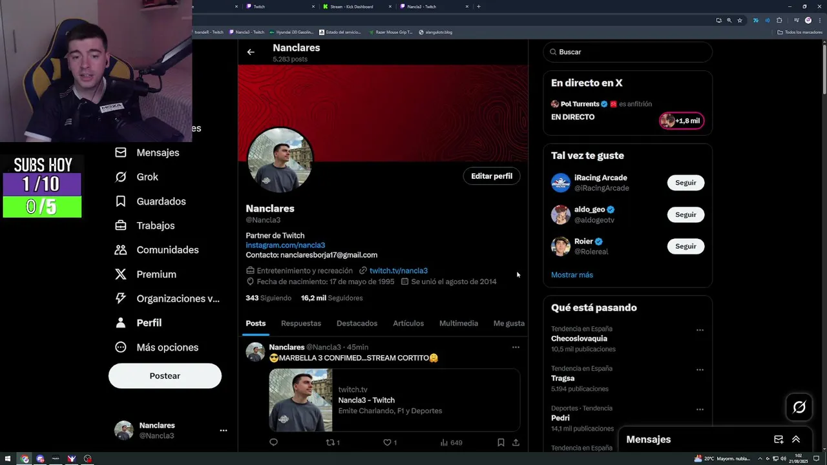Open the iRacing Arcade profile avatar

click(x=561, y=183)
